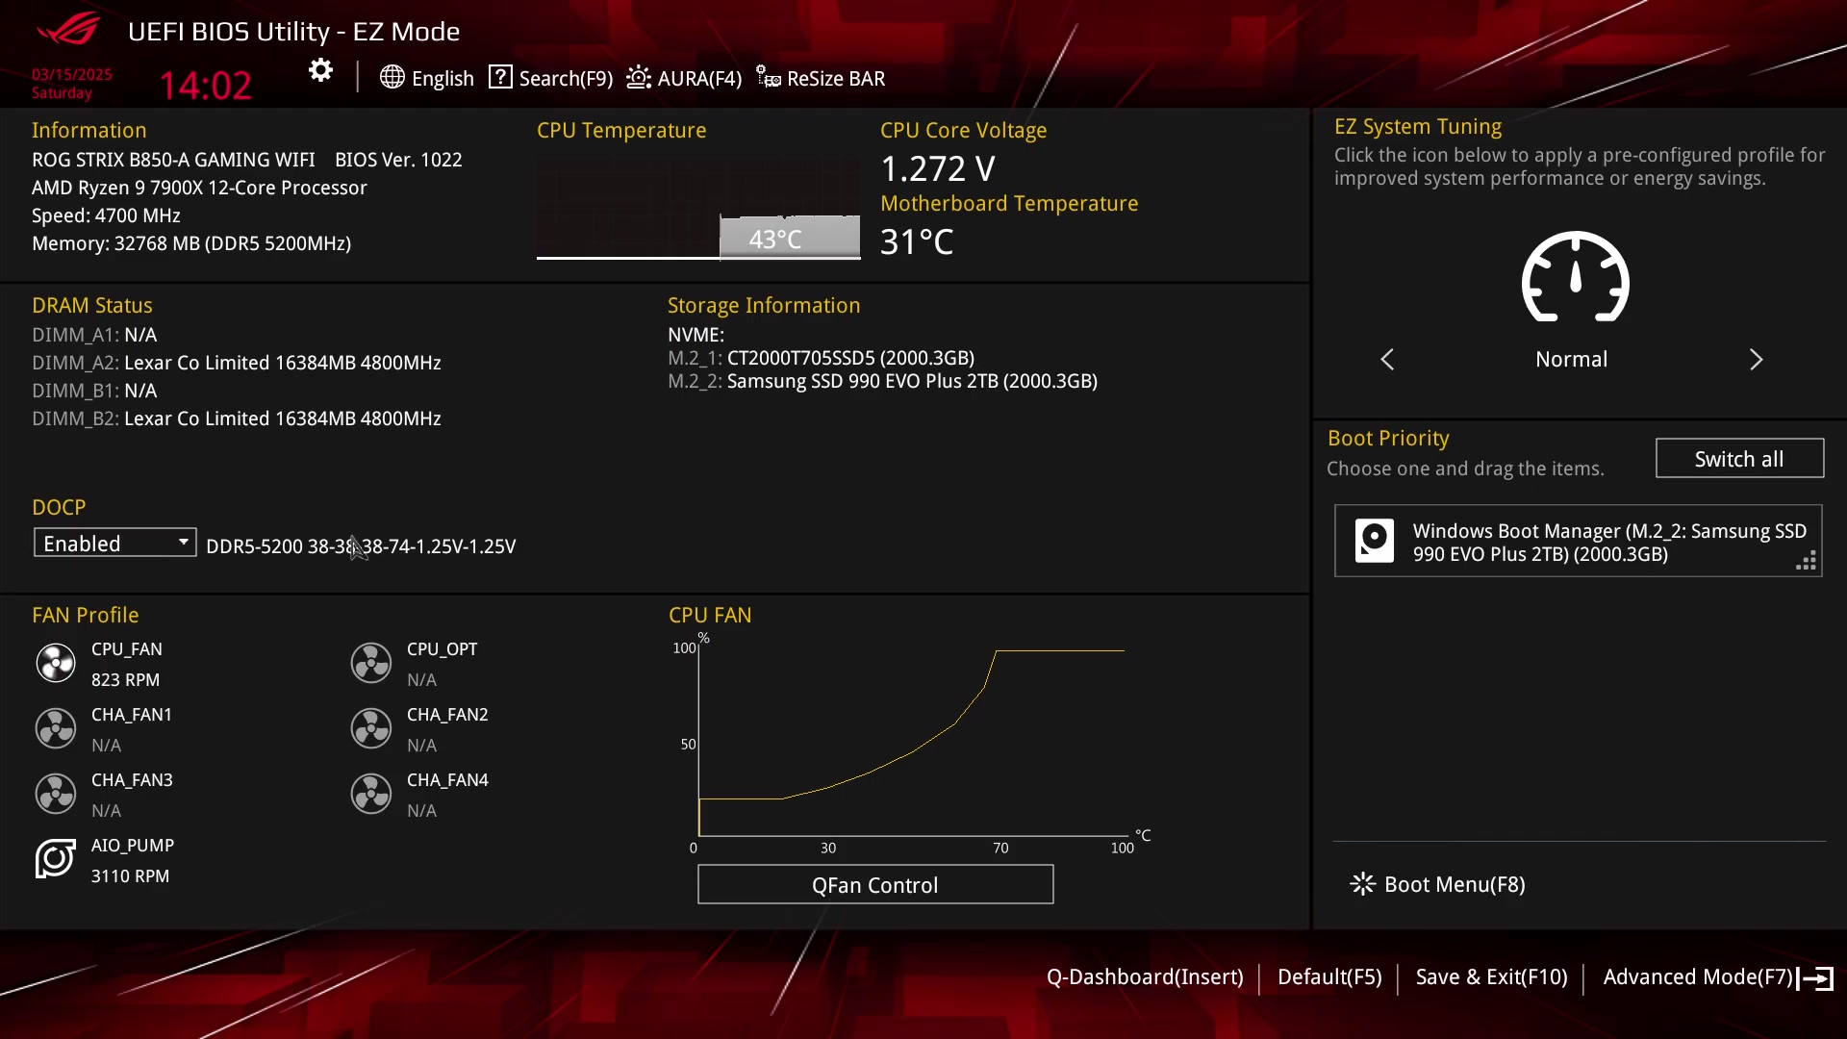Viewport: 1847px width, 1039px height.
Task: Click the CPU temperature 43°C bar
Action: 790,238
